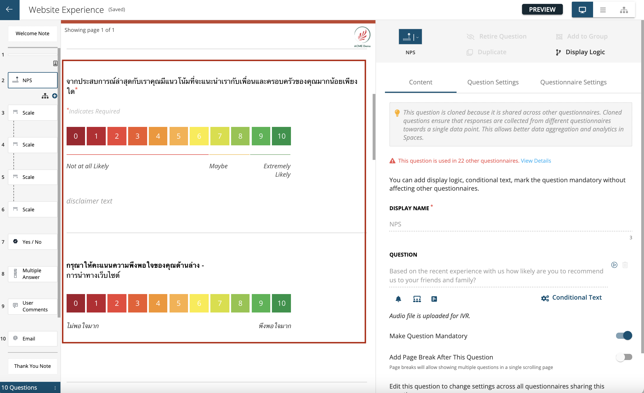Select Welcome Note in the sidebar
Viewport: 644px width, 393px height.
32,34
